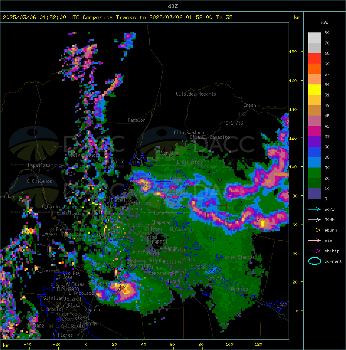Image resolution: width=346 pixels, height=350 pixels.
Task: Click the cyan 'current' ellipse legend symbol
Action: click(314, 261)
